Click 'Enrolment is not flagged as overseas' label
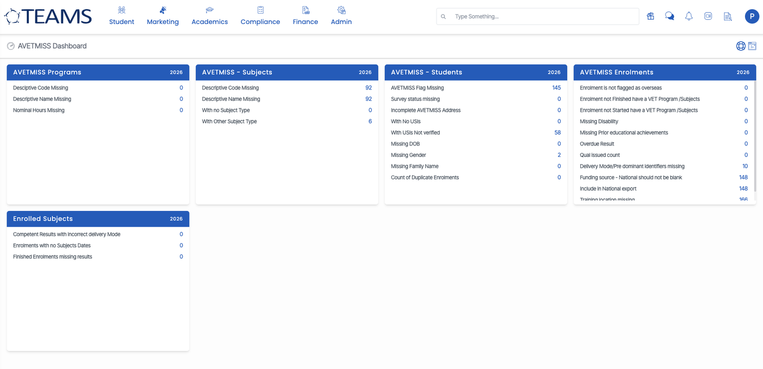This screenshot has height=369, width=763. [621, 88]
